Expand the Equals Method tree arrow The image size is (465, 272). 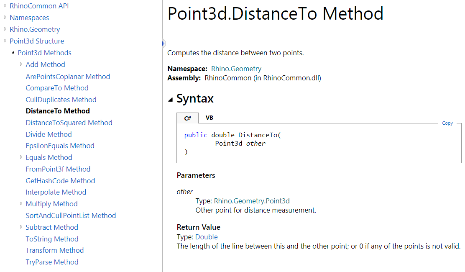pos(21,157)
